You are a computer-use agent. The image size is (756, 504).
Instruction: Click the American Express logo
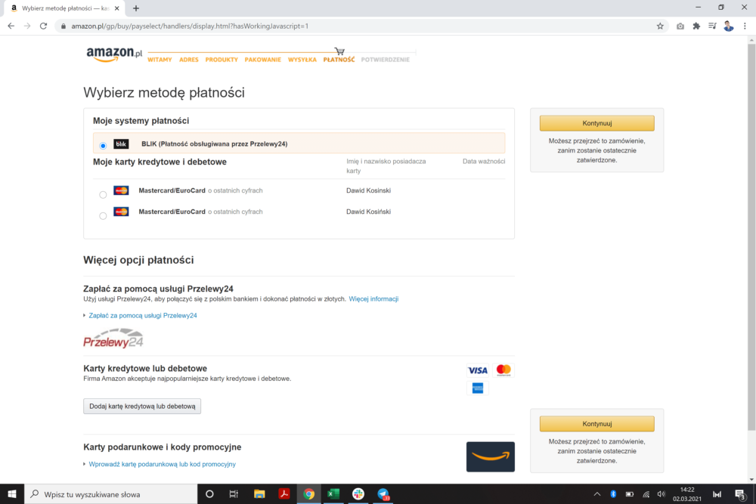[x=477, y=388]
